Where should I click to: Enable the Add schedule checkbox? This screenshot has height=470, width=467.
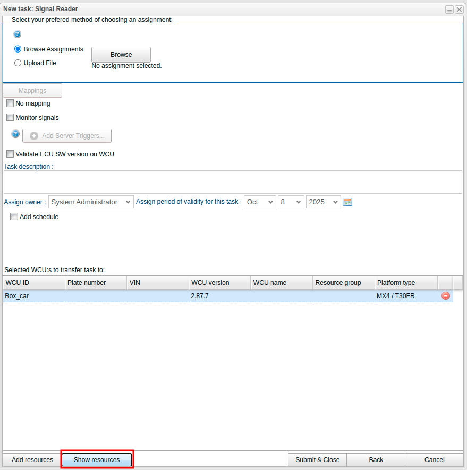[x=14, y=217]
